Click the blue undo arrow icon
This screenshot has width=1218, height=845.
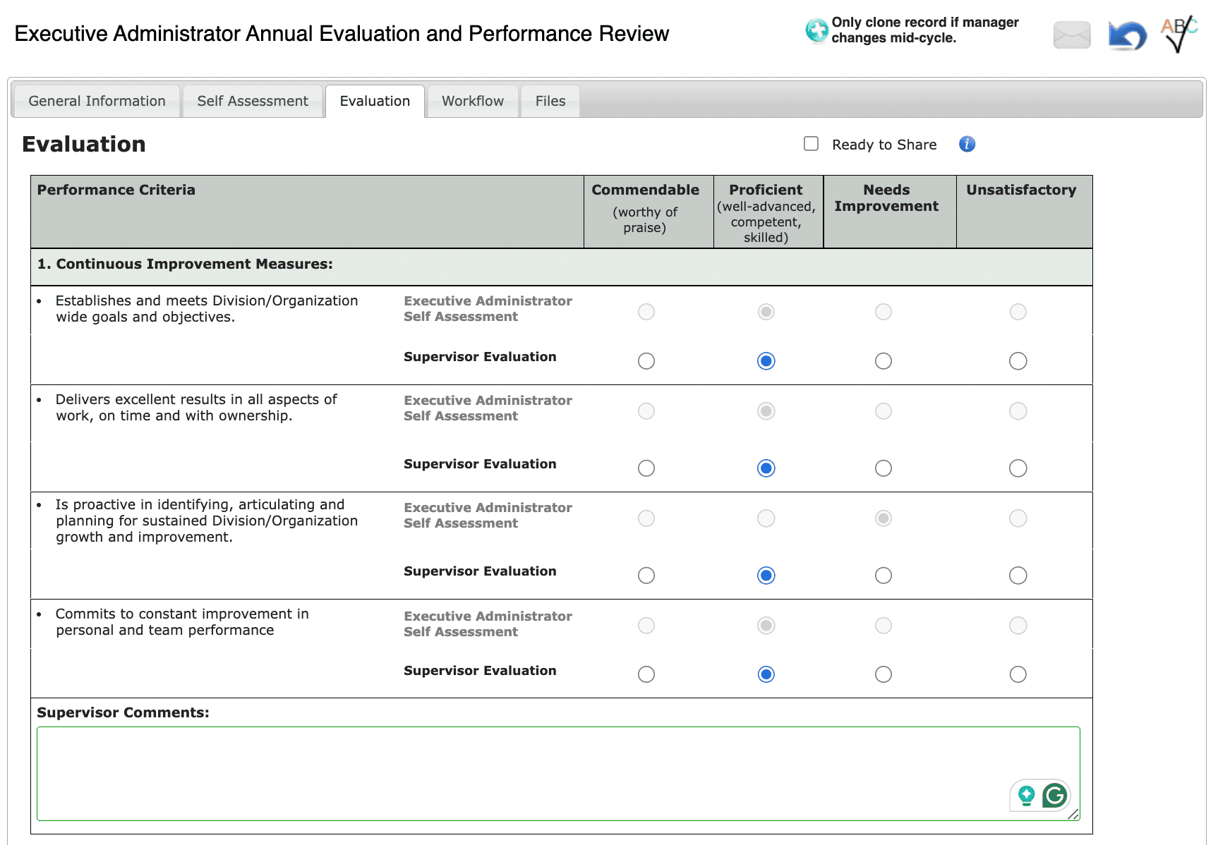(1127, 35)
